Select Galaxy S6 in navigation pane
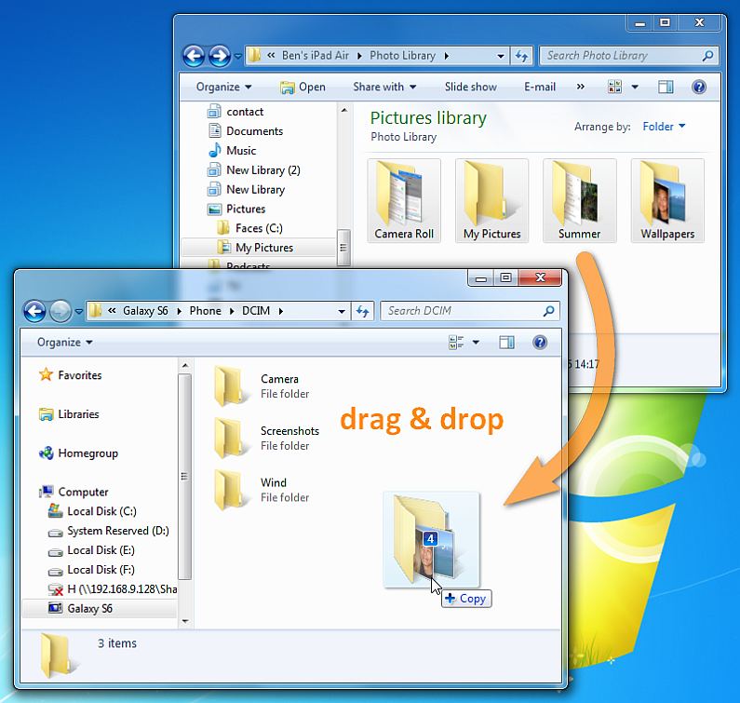 point(89,608)
